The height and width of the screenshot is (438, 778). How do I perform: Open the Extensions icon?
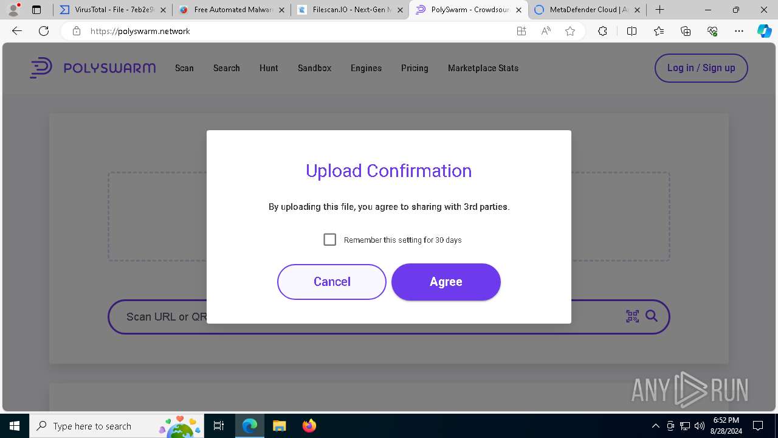[x=602, y=31]
